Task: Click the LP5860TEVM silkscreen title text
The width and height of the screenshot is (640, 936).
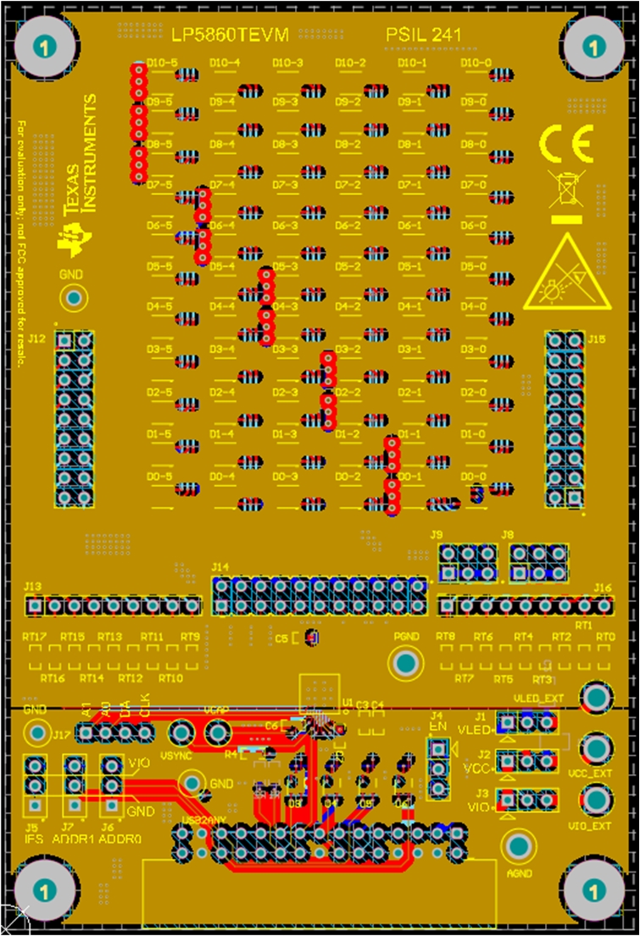Action: (x=231, y=36)
